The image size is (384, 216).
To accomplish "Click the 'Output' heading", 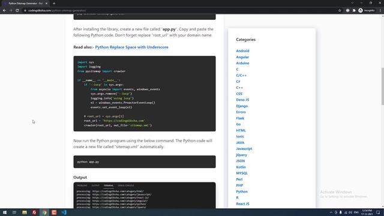I will pos(80,178).
